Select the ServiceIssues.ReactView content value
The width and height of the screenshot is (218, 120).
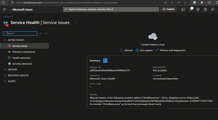[165, 79]
